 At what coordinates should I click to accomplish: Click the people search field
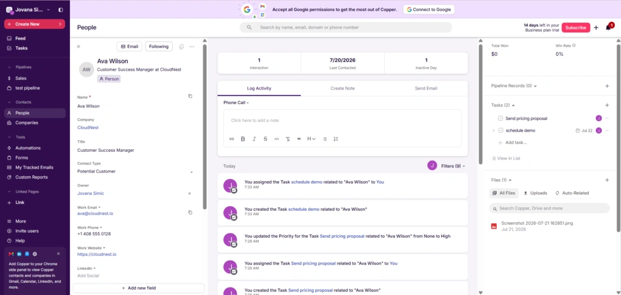345,27
